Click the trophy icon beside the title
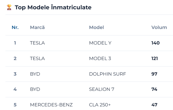173x110 pixels. coord(9,7)
